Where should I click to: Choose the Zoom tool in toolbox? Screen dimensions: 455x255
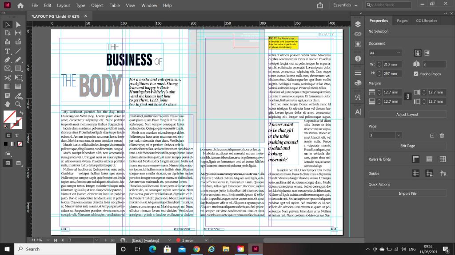(18, 104)
